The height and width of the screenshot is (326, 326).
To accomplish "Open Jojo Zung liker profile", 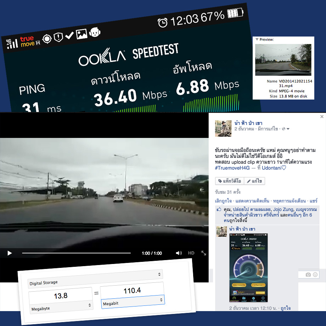I will tap(283, 209).
